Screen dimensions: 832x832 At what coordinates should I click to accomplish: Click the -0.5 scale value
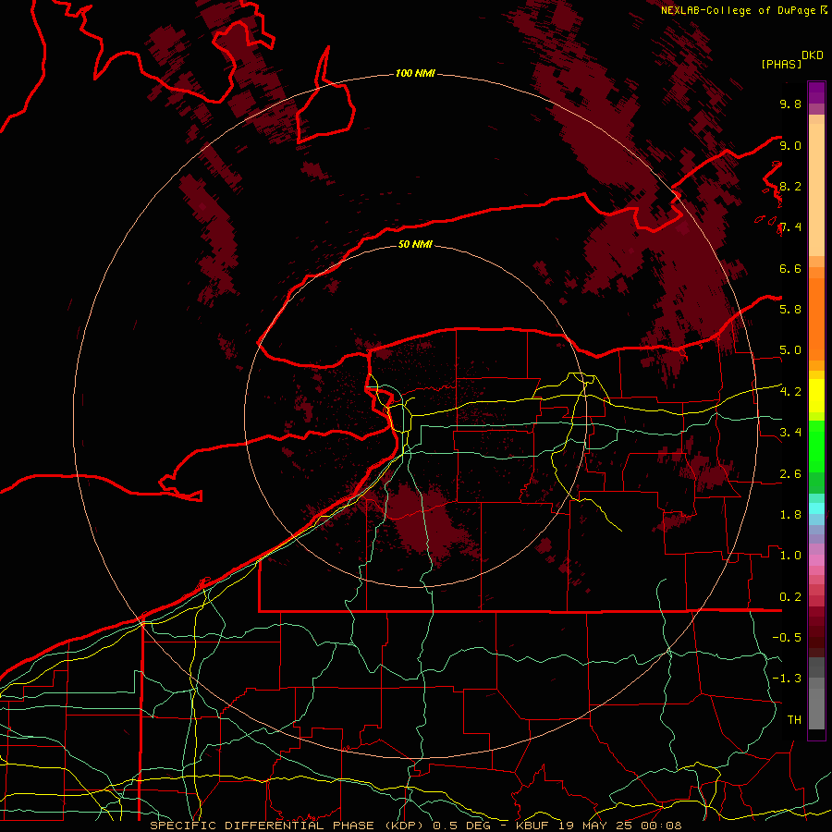pyautogui.click(x=787, y=637)
